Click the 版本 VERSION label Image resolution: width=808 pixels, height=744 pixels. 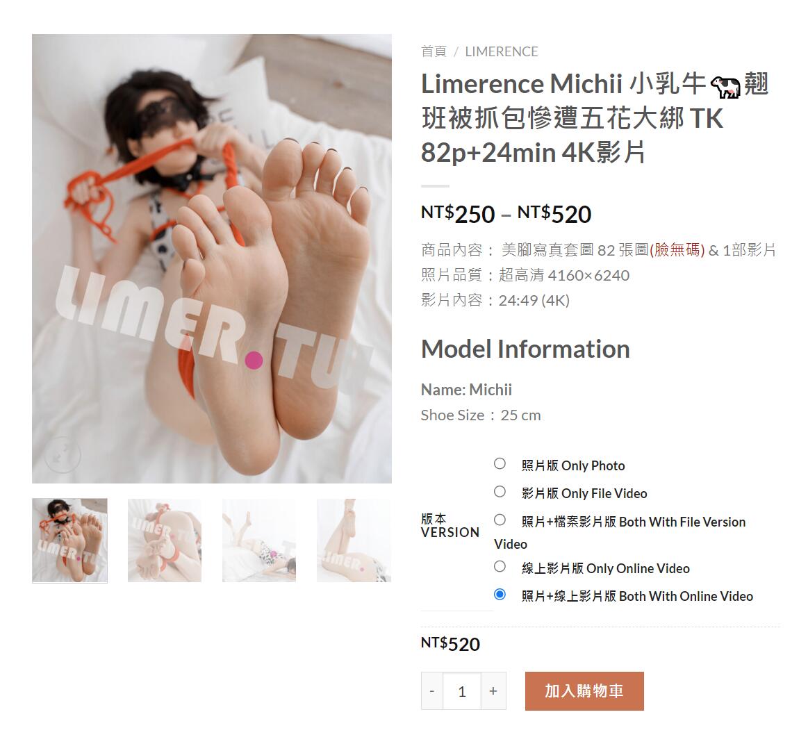[x=450, y=526]
